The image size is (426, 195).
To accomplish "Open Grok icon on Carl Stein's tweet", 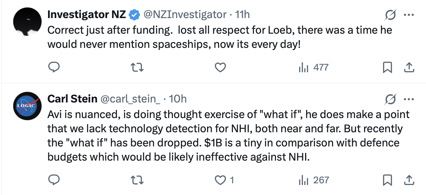I will coord(391,99).
